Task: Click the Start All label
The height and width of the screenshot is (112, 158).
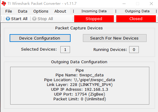Action: point(19,19)
